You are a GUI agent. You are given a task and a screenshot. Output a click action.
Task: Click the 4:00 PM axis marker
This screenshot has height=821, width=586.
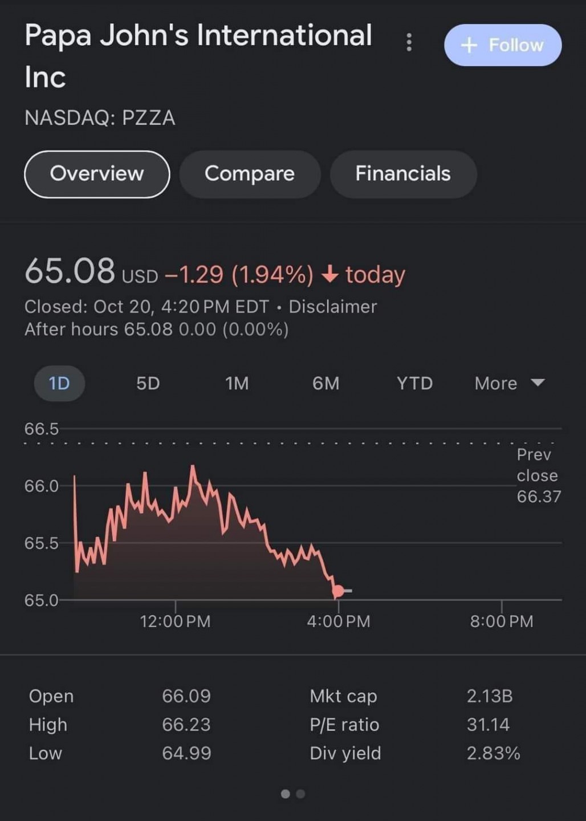339,621
